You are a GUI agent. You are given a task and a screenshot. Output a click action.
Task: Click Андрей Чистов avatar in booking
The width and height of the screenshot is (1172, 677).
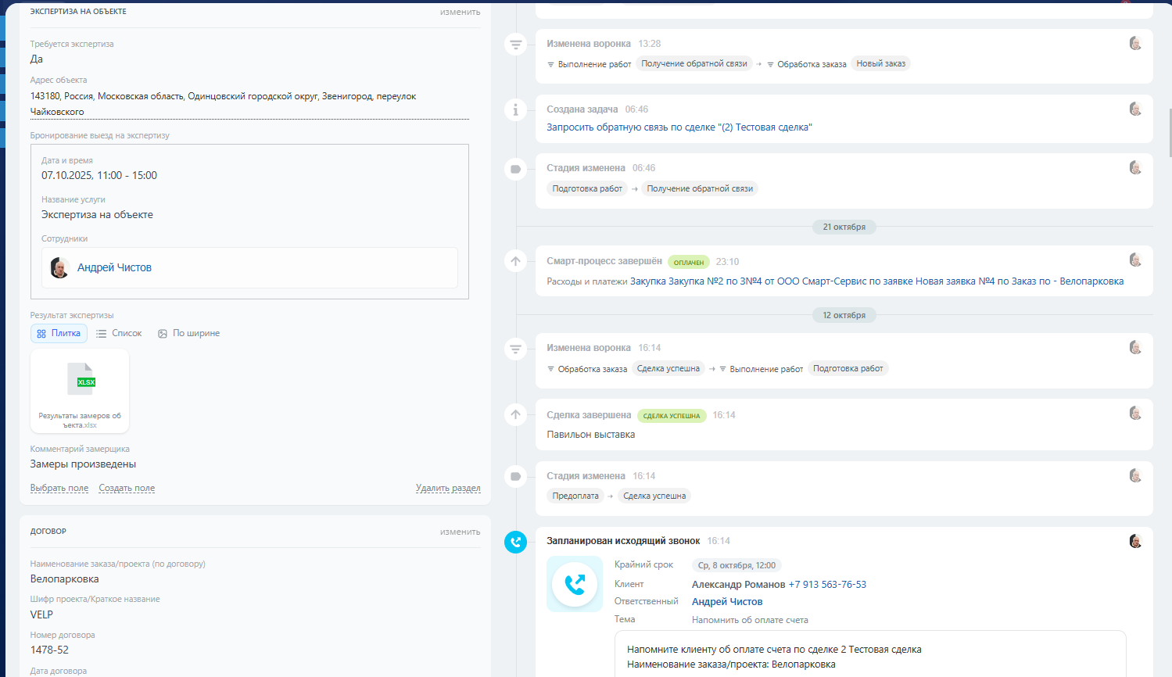[59, 268]
